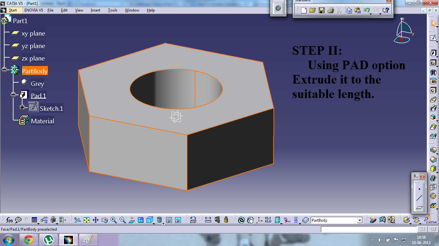439x246 pixels.
Task: Open the PartBody combo box dropdown
Action: [x=360, y=220]
